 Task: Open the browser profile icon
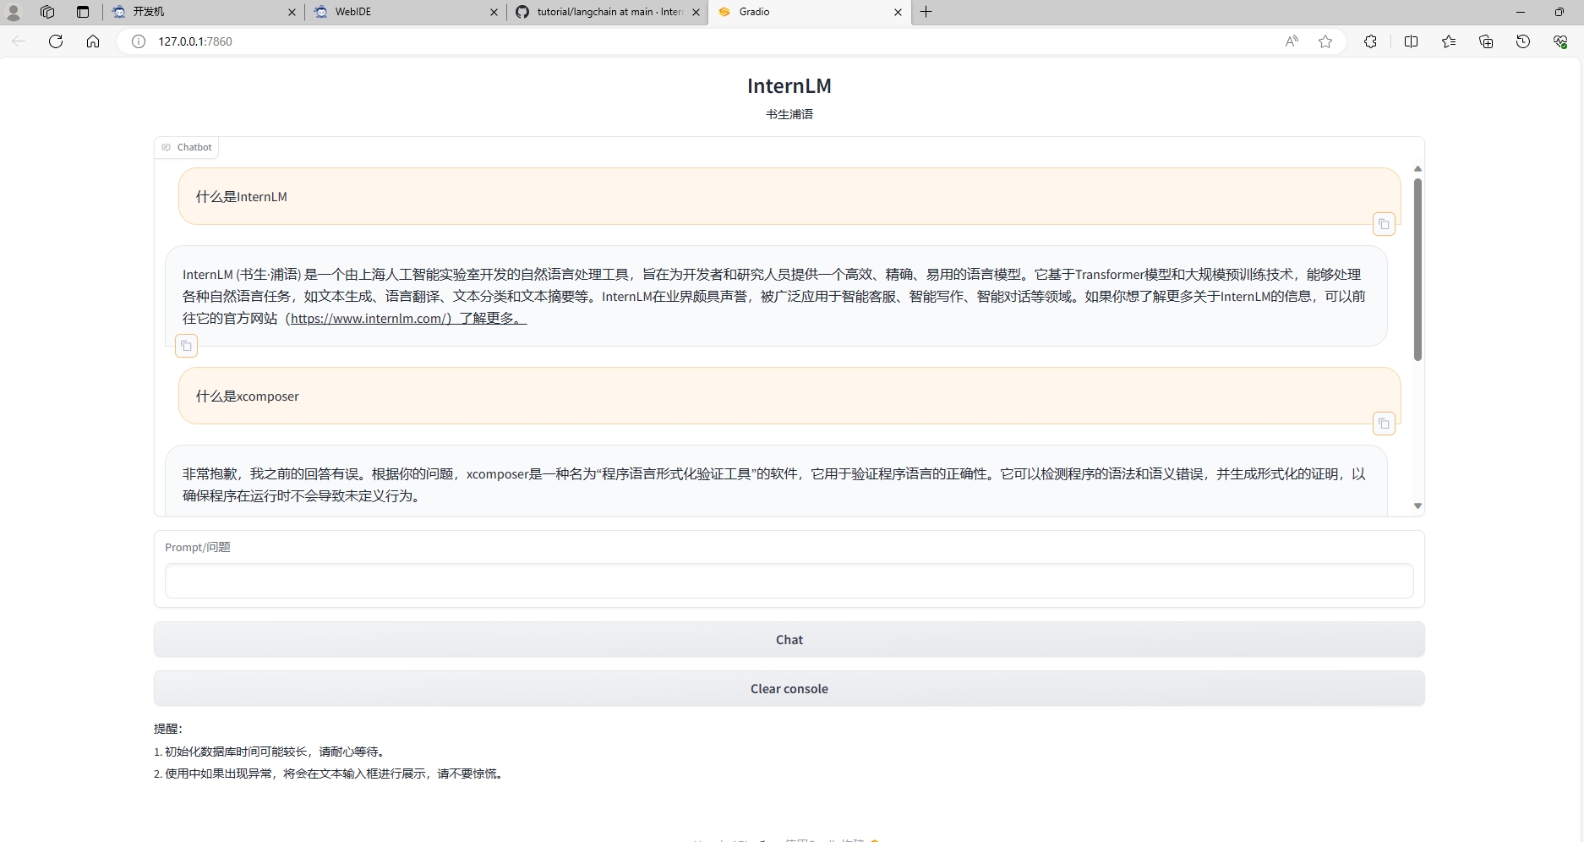14,12
